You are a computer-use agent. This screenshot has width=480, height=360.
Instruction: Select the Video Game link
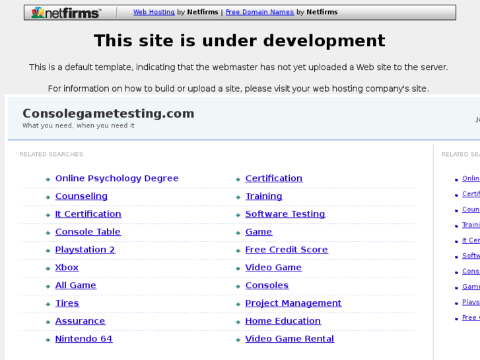point(273,268)
